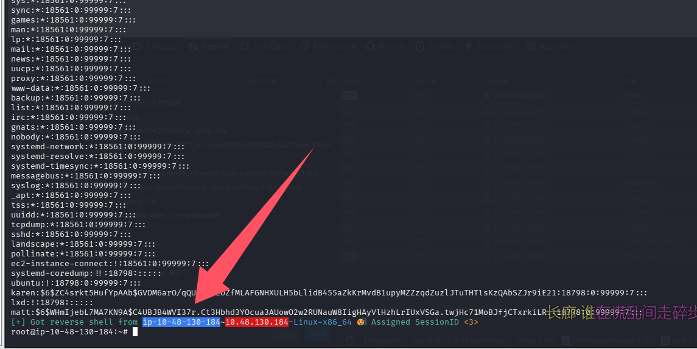
Task: Click the Network tab arrows icon
Action: tap(193, 46)
